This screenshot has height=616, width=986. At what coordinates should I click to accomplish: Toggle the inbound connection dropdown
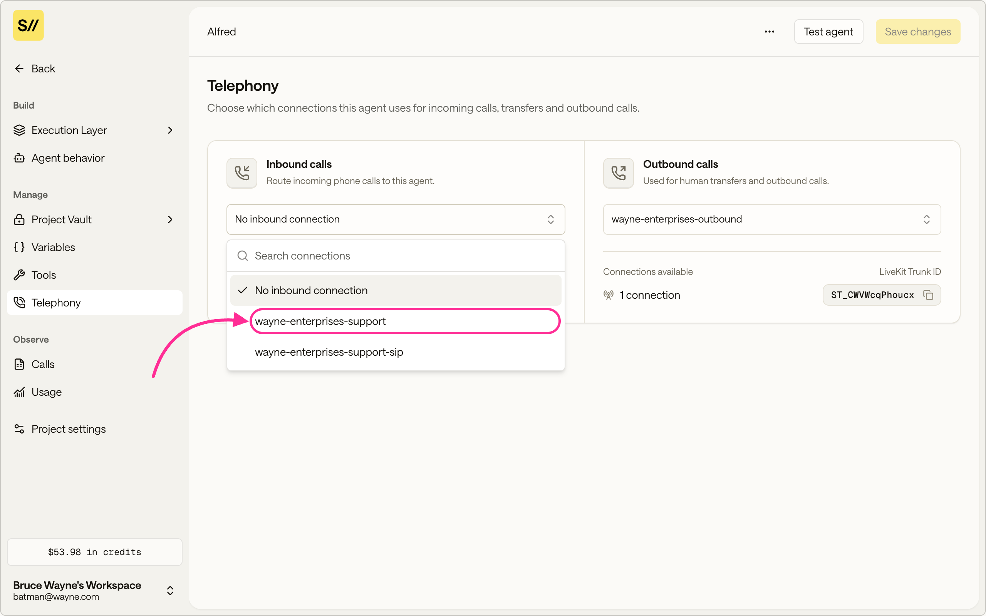click(x=396, y=219)
